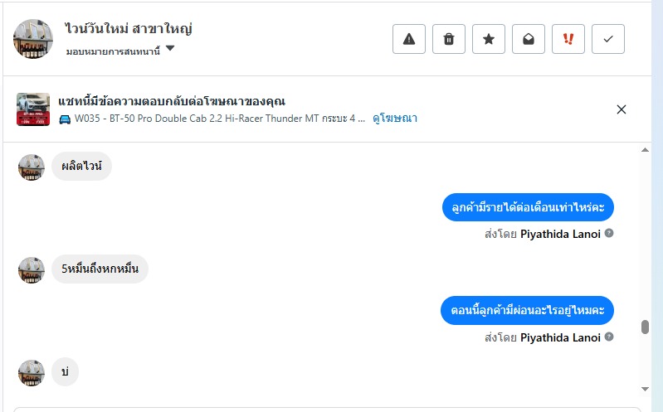Click the scrollbar down arrow
The image size is (663, 412).
pyautogui.click(x=646, y=389)
